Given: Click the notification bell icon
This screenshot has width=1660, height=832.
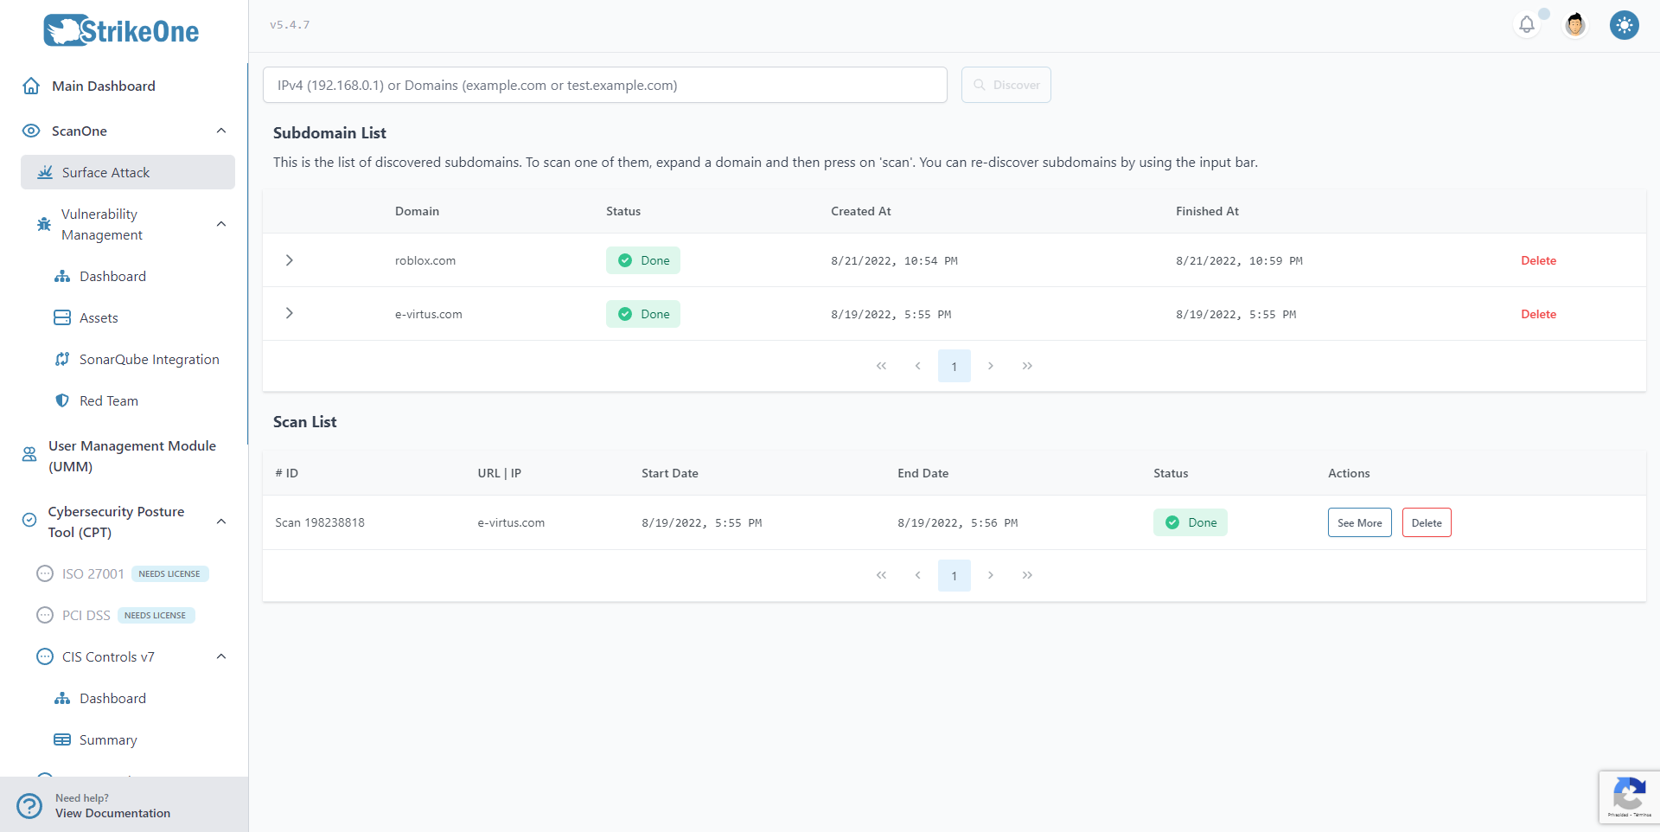Looking at the screenshot, I should click(x=1527, y=25).
